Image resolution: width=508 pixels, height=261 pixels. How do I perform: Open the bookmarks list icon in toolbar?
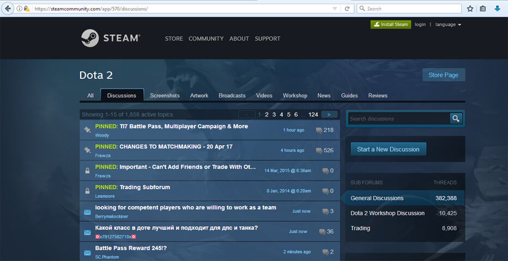pyautogui.click(x=483, y=9)
